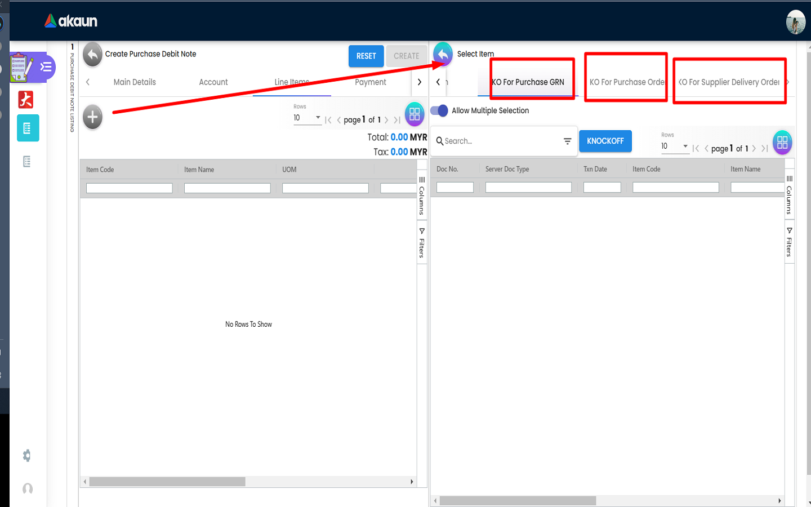The height and width of the screenshot is (507, 811).
Task: Open the grid layout icon in the Line Items panel
Action: click(x=415, y=114)
